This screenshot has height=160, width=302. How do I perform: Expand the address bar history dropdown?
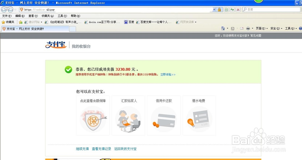point(214,9)
